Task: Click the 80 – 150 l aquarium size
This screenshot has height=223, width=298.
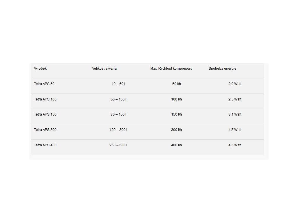Action: pos(118,114)
